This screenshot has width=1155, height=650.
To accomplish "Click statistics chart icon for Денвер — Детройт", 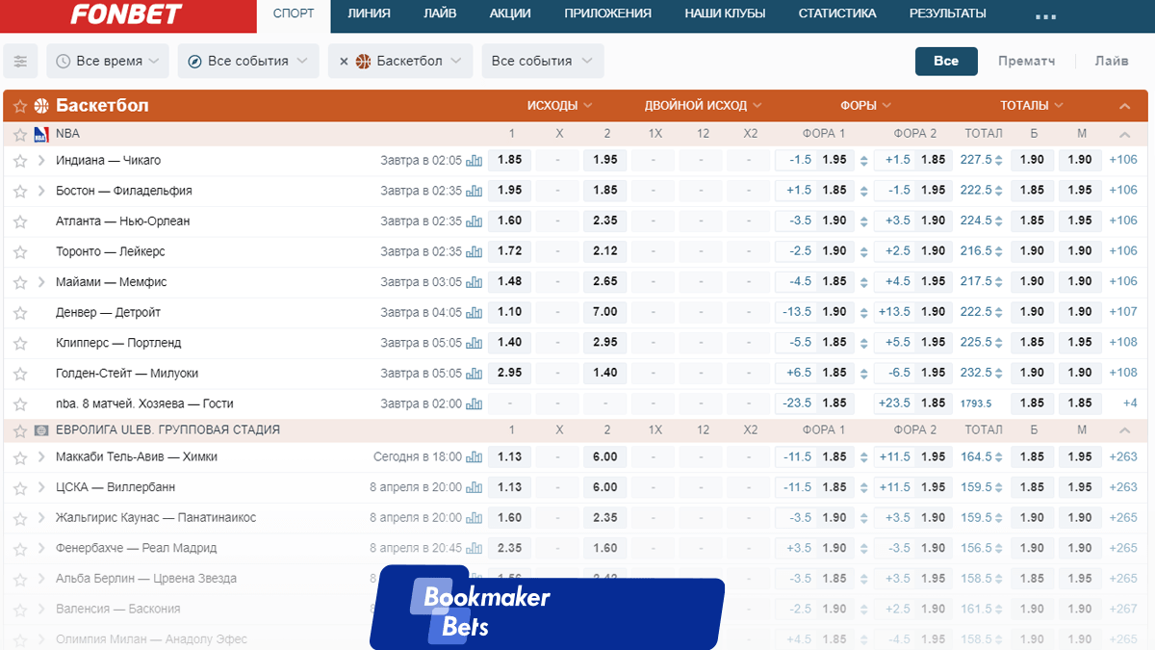I will [x=474, y=313].
